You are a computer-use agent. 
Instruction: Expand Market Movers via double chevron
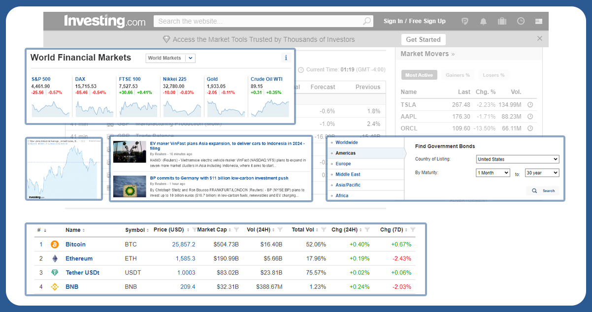pos(453,54)
